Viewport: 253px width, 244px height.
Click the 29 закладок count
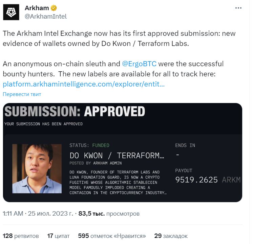[x=171, y=236]
